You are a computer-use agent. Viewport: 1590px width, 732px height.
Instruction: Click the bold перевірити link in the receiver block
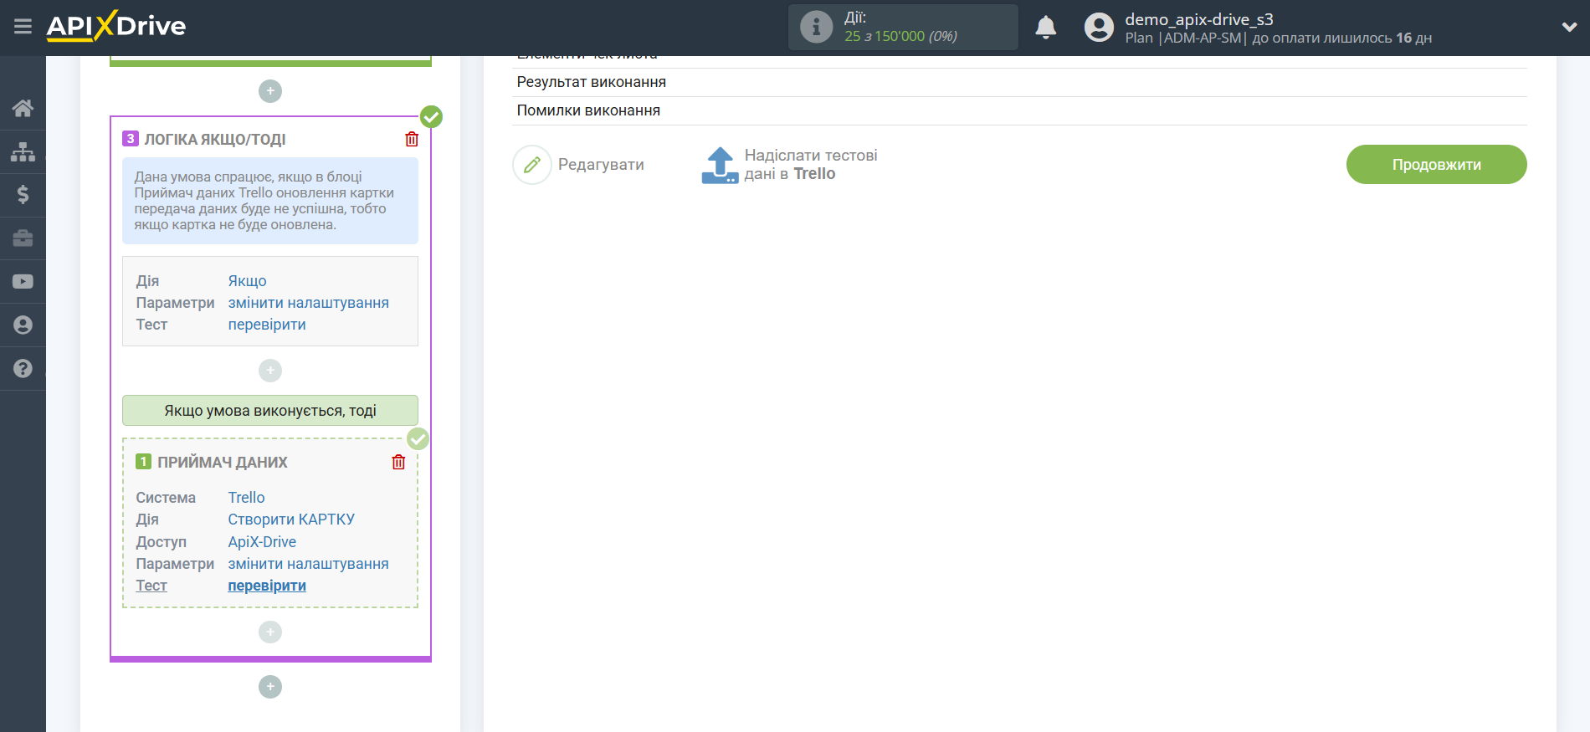(x=267, y=586)
